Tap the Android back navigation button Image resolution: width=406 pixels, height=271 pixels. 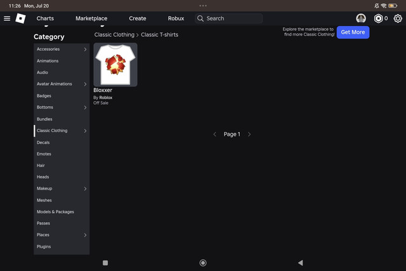[300, 263]
